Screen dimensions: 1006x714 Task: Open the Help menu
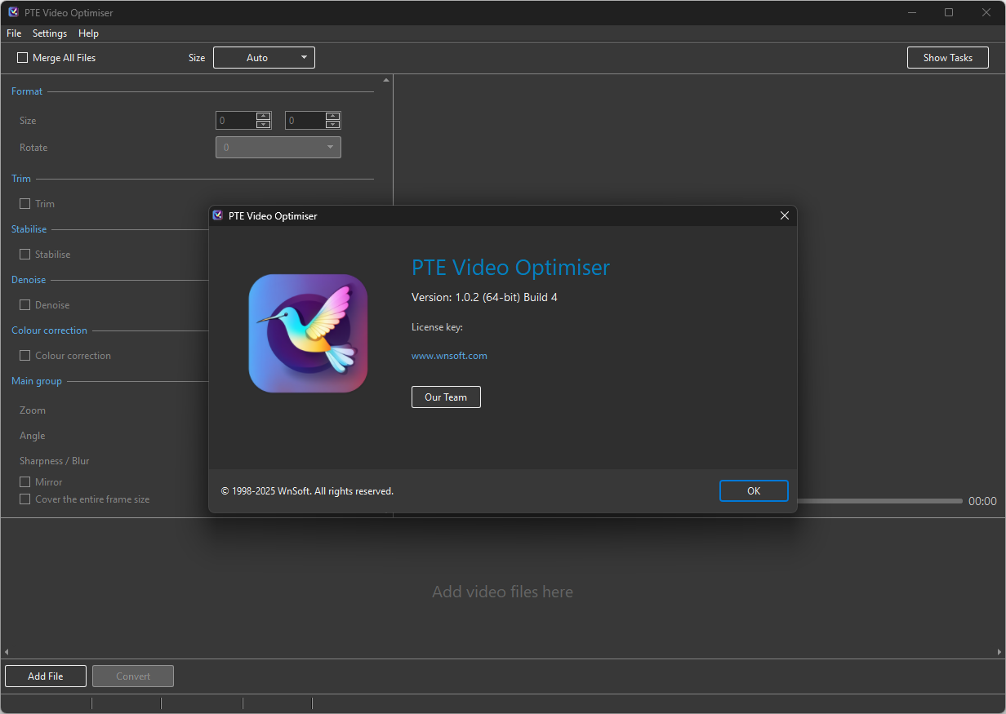tap(88, 33)
